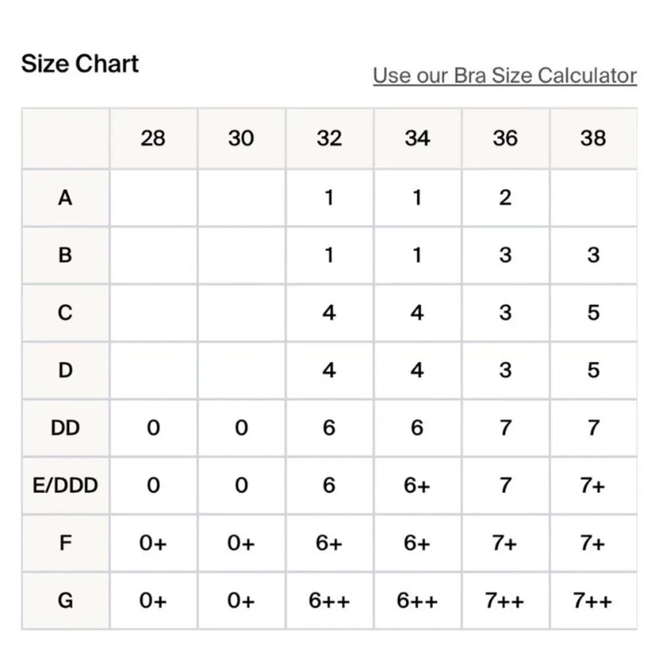Click the E/DDD cup row header
659x659 pixels.
click(x=65, y=486)
